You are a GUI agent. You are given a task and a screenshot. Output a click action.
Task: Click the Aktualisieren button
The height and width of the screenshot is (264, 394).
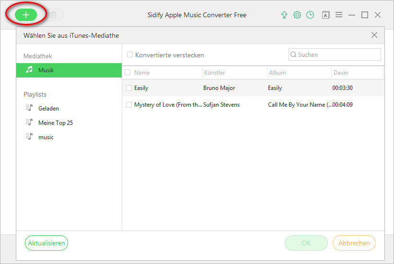[46, 243]
